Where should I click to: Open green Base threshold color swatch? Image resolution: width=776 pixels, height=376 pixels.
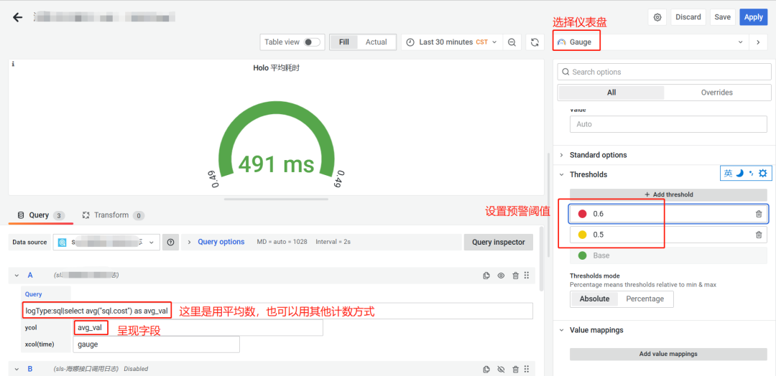click(x=583, y=255)
